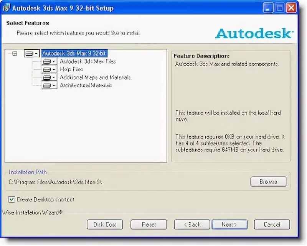Open install-option dropdown for Architectural Materials

click(49, 85)
